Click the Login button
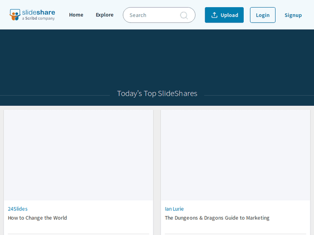The height and width of the screenshot is (235, 314). [x=263, y=15]
